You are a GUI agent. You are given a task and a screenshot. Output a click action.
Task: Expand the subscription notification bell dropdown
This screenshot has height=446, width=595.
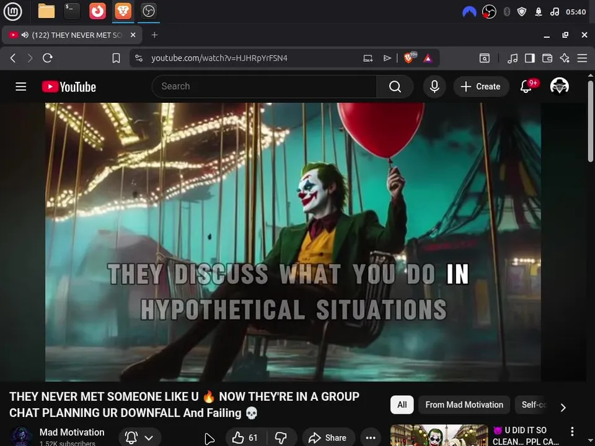(x=140, y=438)
